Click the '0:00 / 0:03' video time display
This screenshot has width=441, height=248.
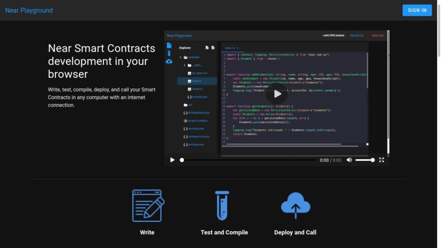coord(330,160)
